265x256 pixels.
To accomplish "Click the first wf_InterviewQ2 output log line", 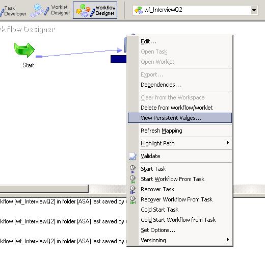I will 63,201.
